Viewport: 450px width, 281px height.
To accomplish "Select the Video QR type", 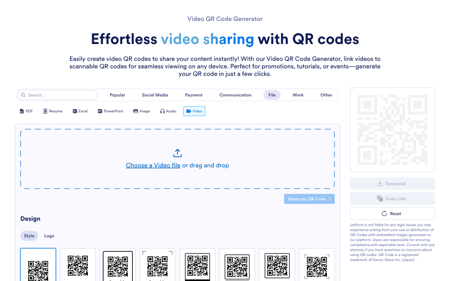I will pos(194,111).
